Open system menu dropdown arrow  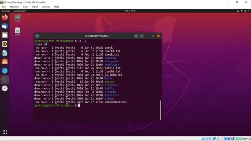click(248, 11)
